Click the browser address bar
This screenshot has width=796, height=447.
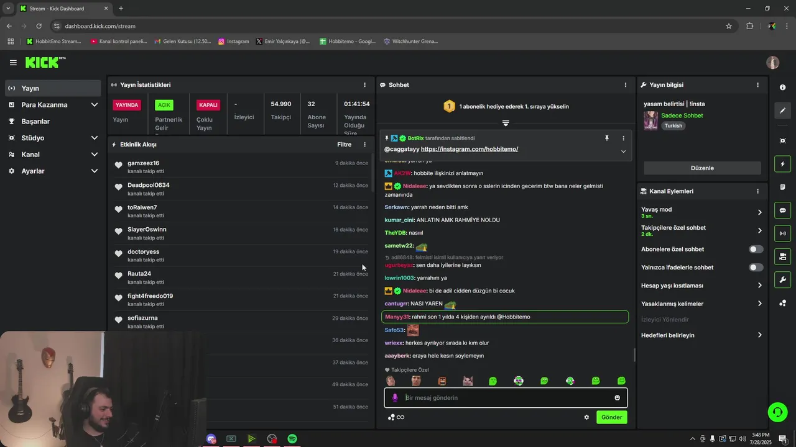(386, 26)
